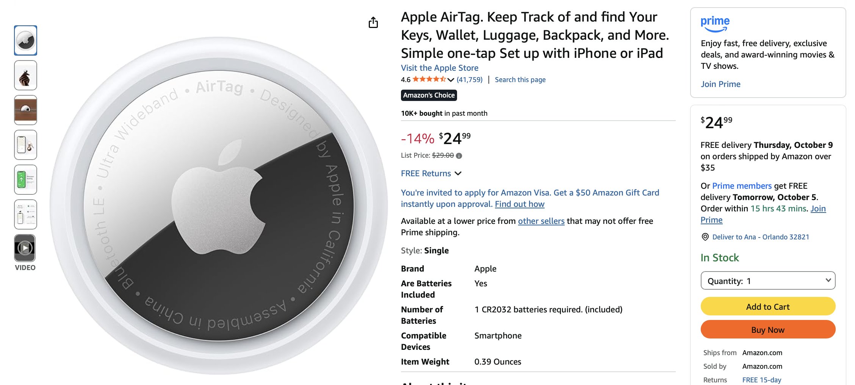
Task: Play the product video thumbnail
Action: click(x=25, y=248)
